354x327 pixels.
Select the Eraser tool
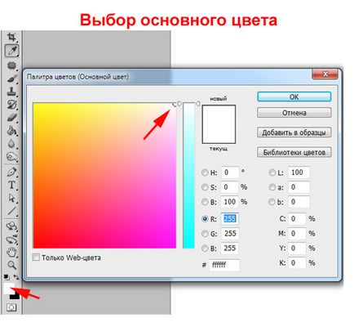point(11,118)
